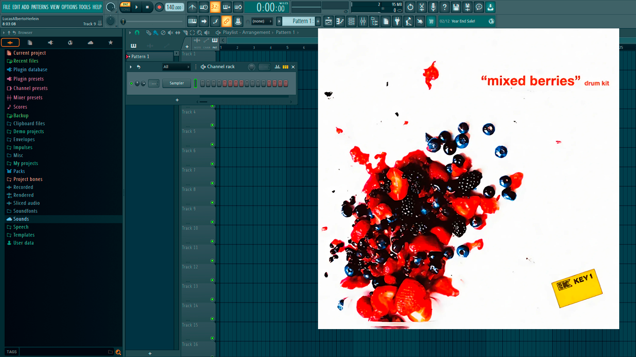Click the render as audio file icon
Viewport: 636px width, 357px height.
tap(467, 7)
